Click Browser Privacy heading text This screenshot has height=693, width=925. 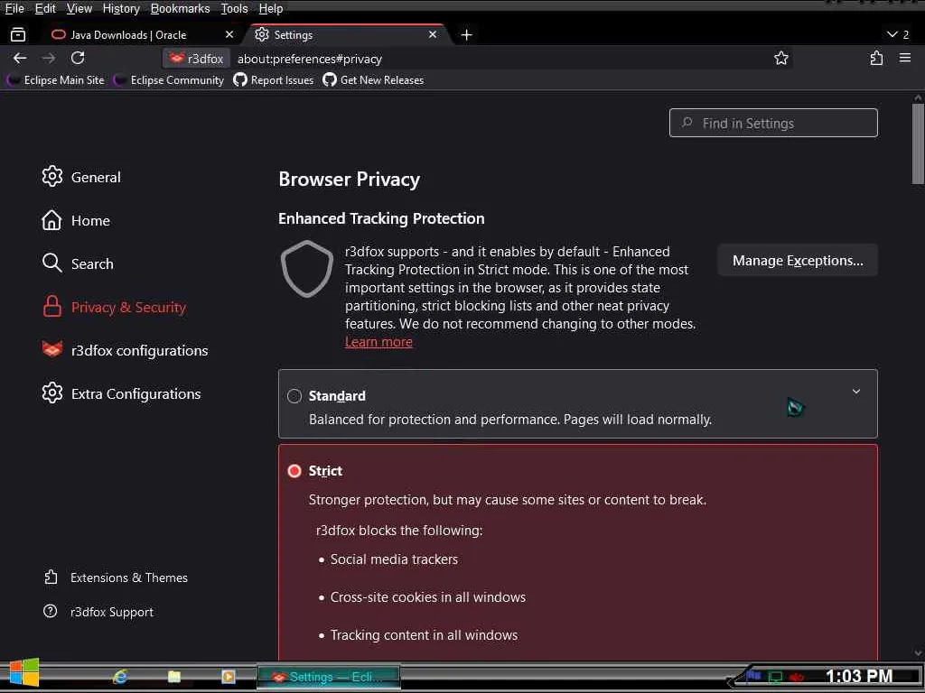pyautogui.click(x=350, y=180)
